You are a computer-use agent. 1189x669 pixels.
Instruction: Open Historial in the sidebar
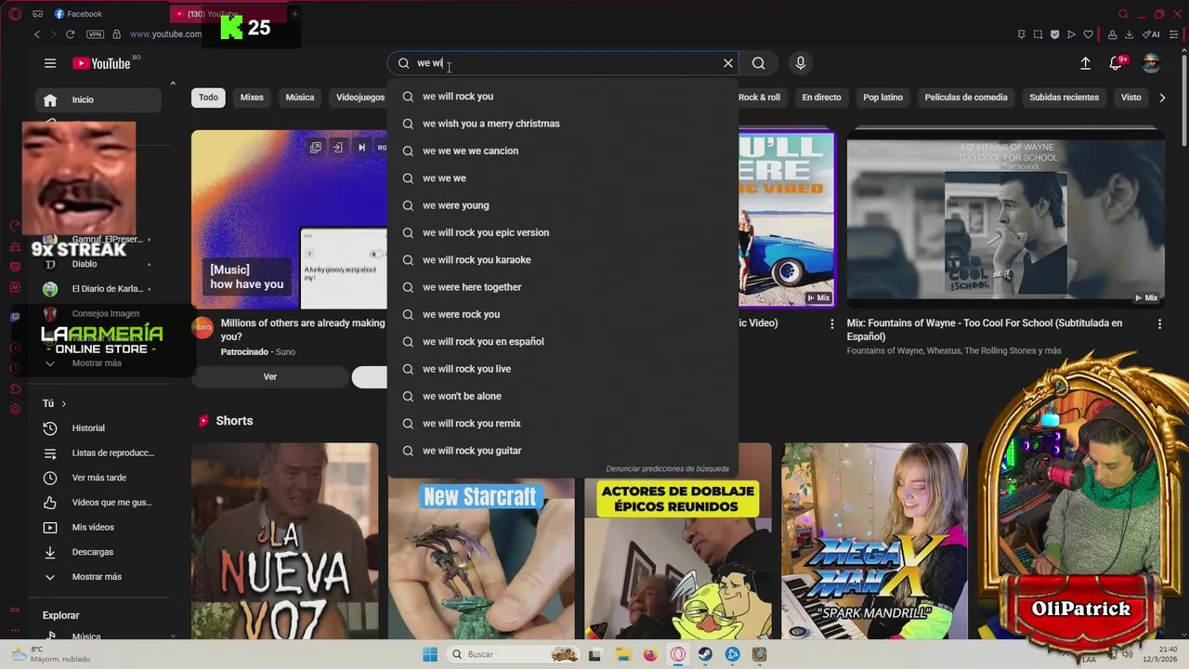tap(98, 428)
